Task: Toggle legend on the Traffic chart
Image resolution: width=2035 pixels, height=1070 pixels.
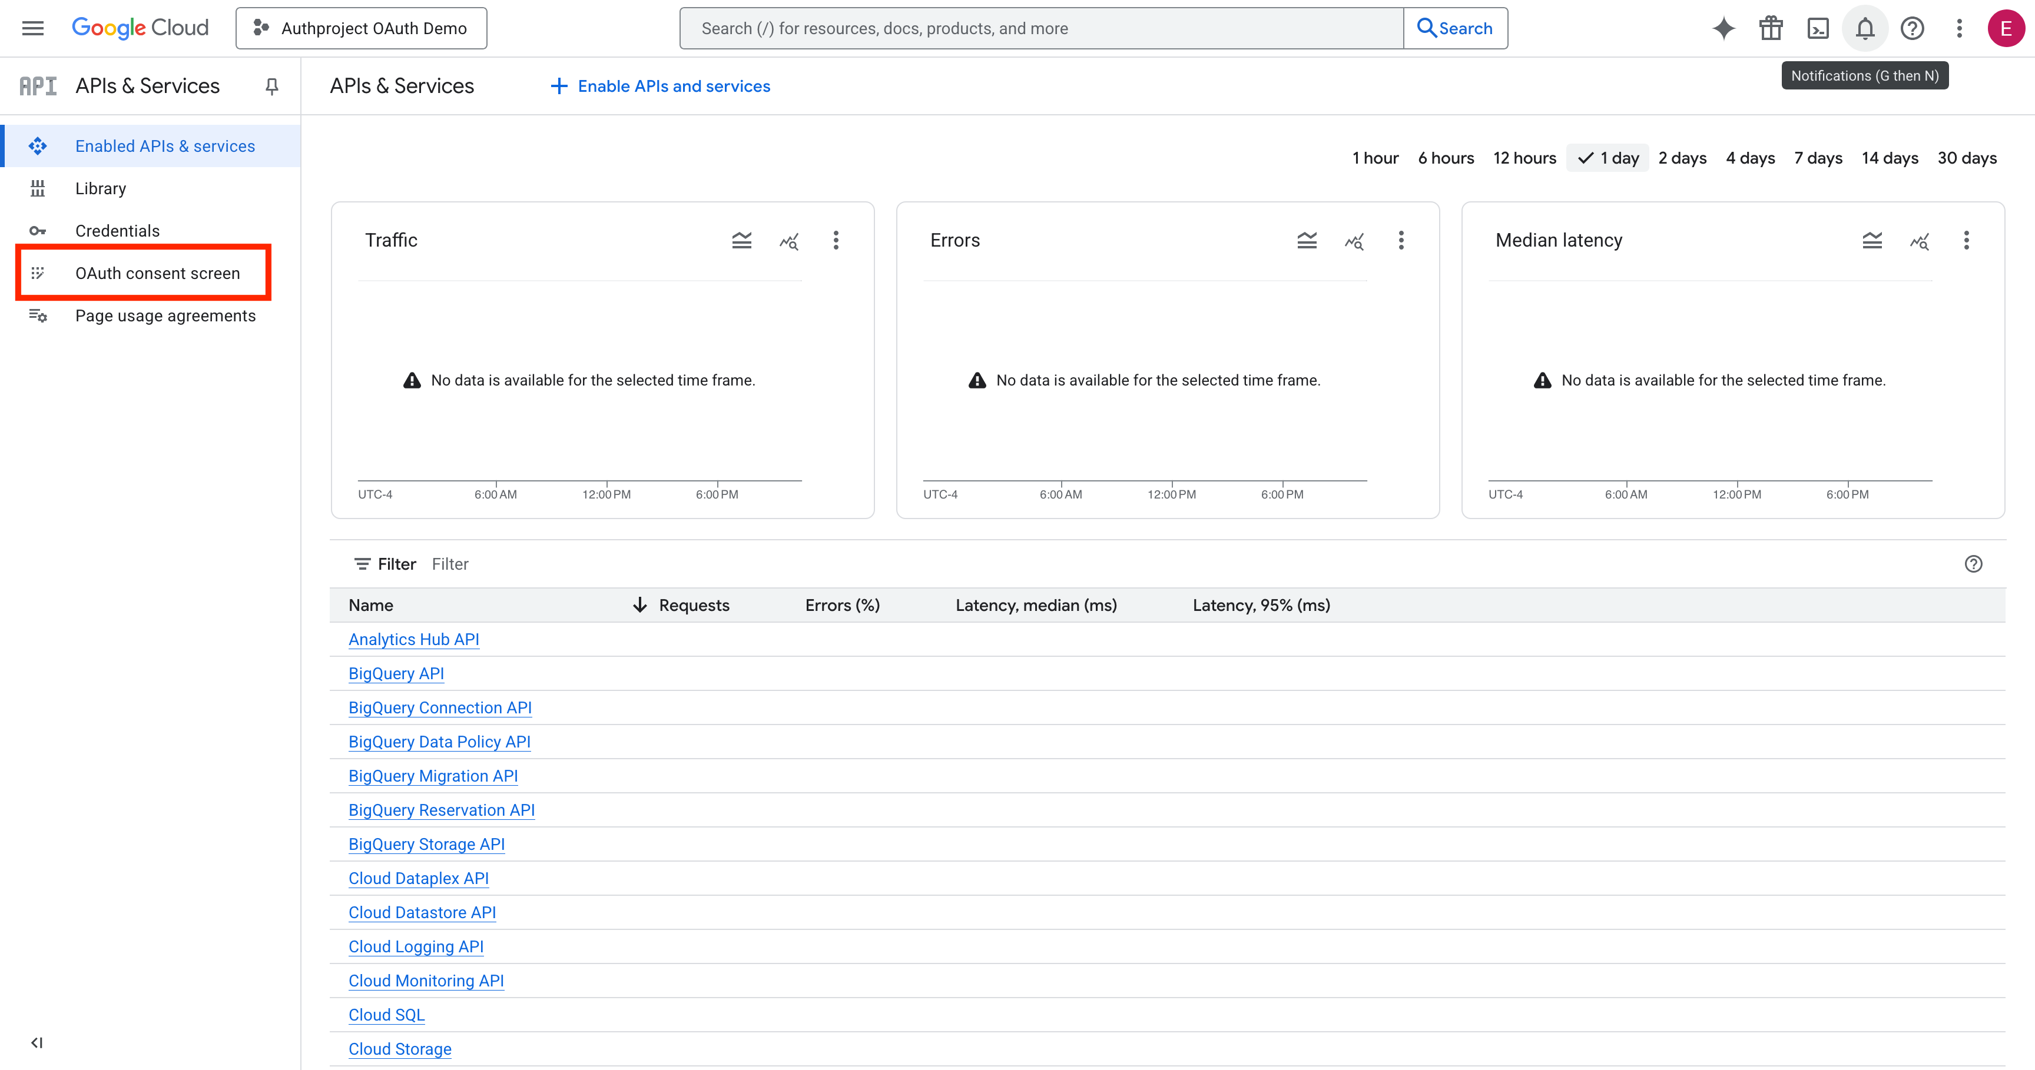Action: [x=742, y=240]
